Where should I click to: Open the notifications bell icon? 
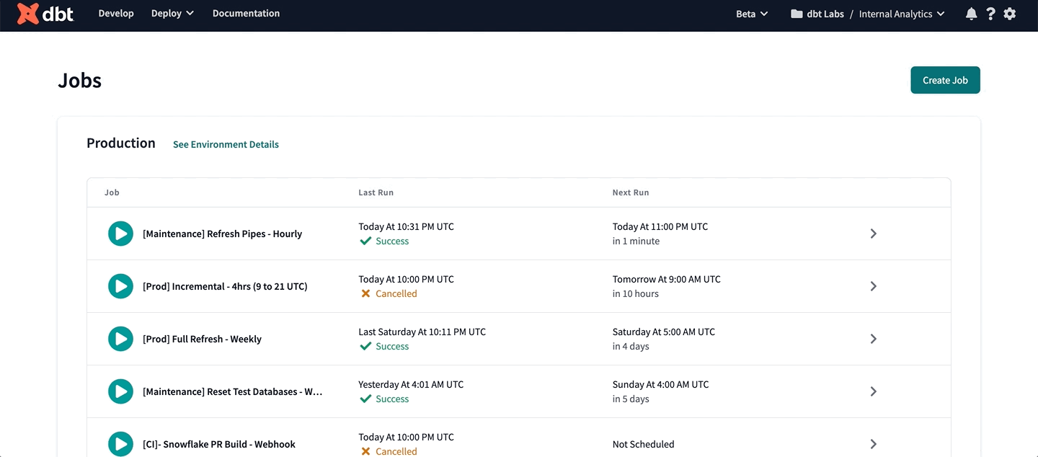[x=971, y=14]
